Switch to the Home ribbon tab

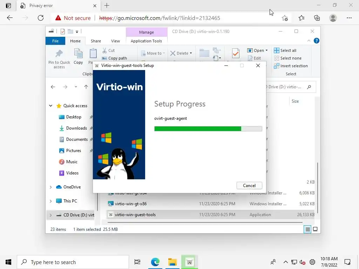[x=75, y=41]
